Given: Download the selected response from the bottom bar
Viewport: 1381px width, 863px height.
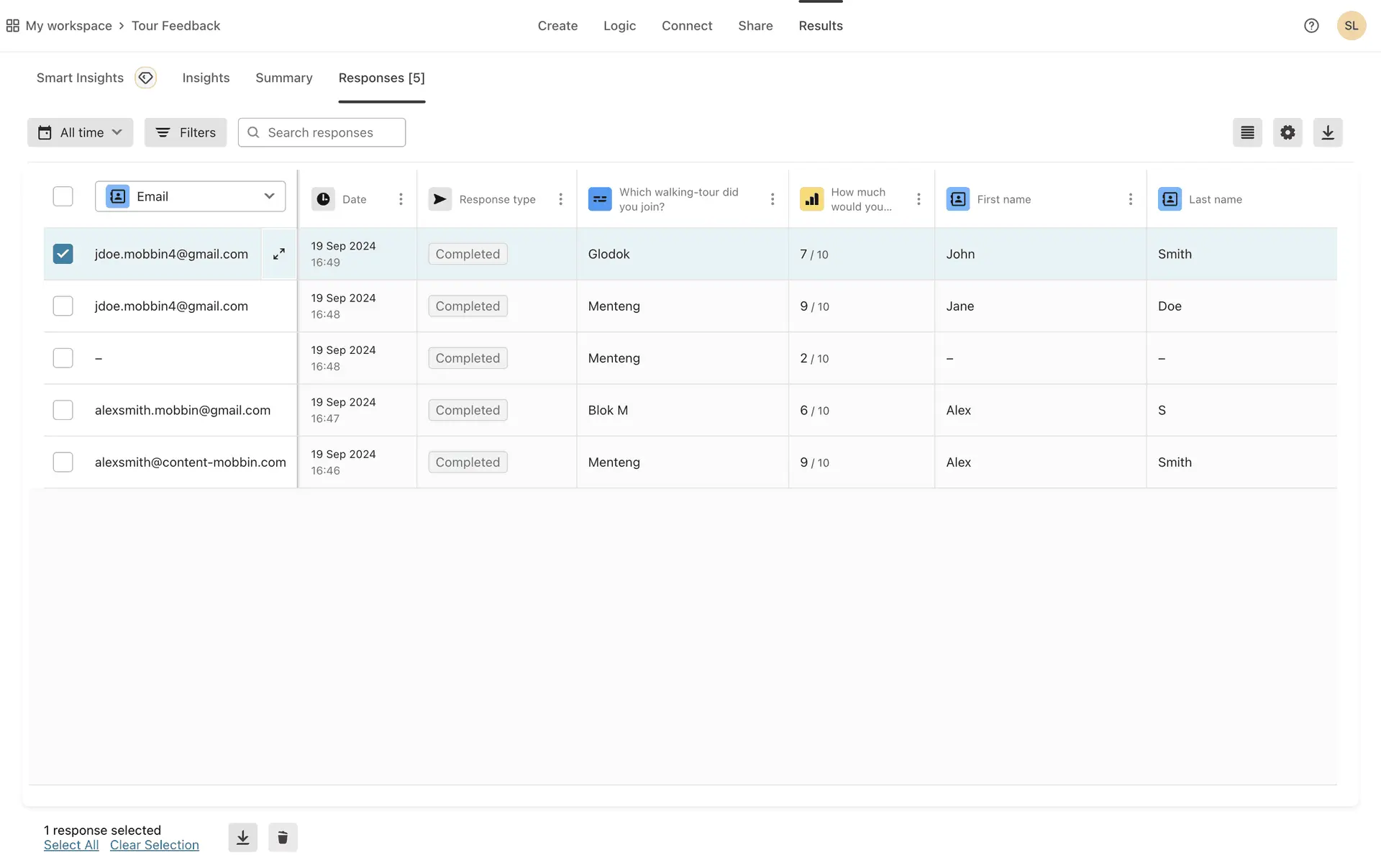Looking at the screenshot, I should point(243,837).
